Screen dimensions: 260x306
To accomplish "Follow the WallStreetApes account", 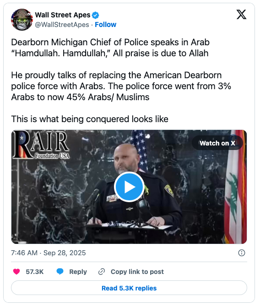I will coord(105,25).
